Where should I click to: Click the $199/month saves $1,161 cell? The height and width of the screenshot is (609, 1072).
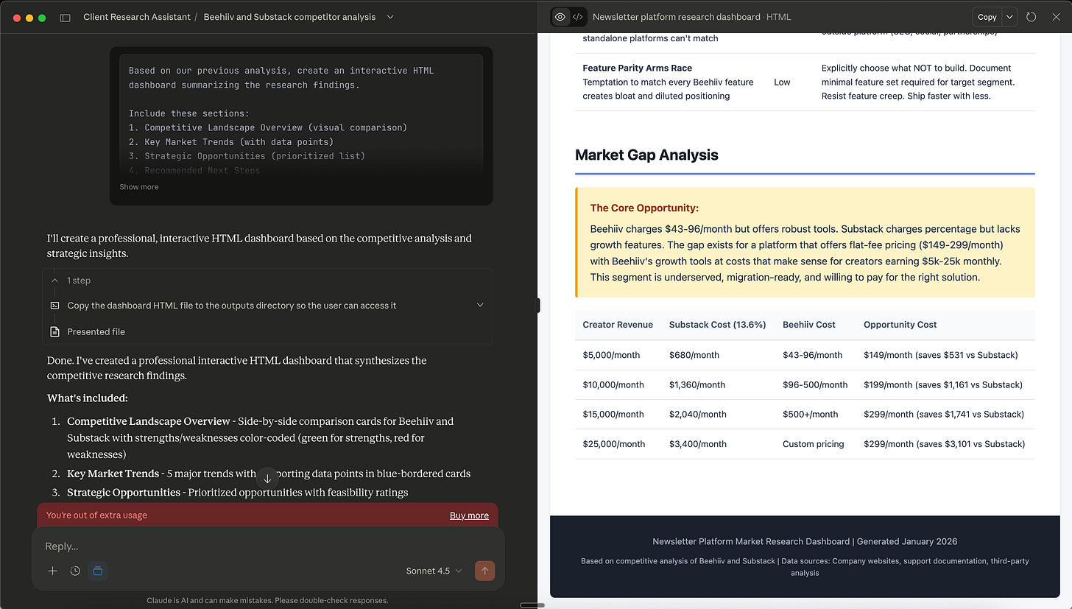point(943,384)
